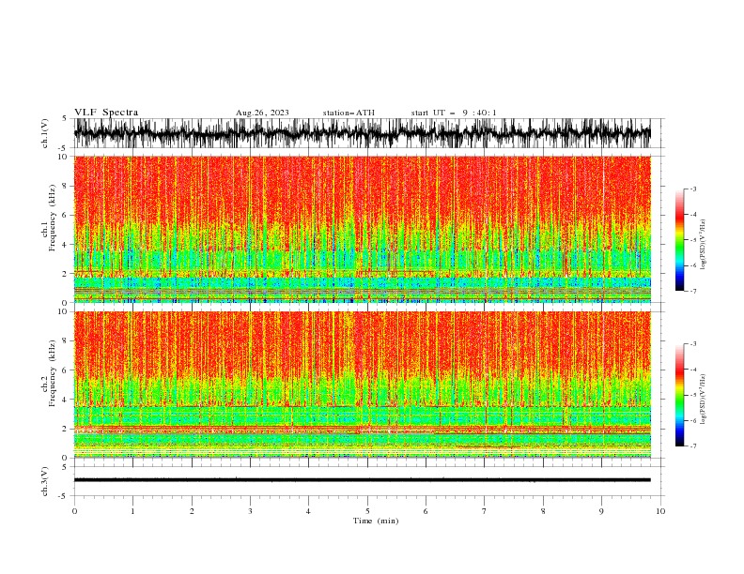Click the 'start UT = 9:40:1' label
This screenshot has width=744, height=574.
[454, 113]
